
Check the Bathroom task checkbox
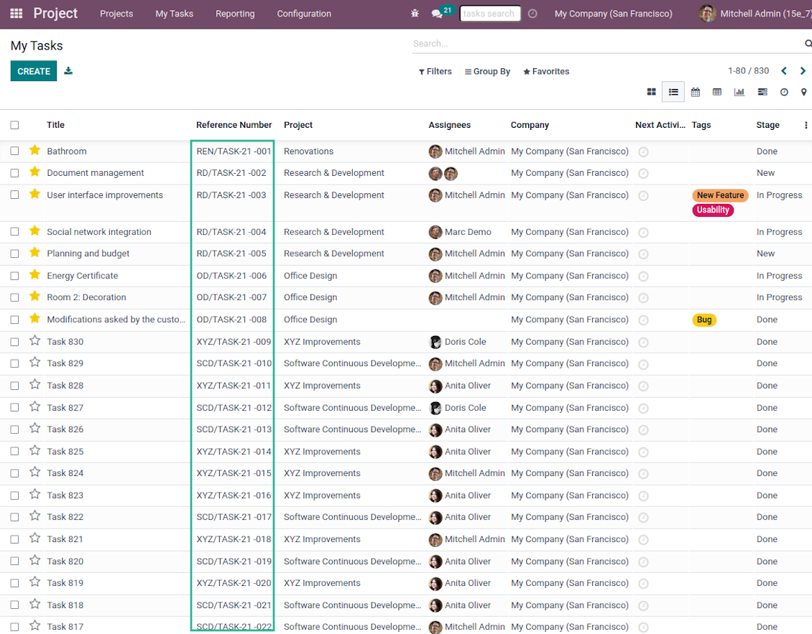14,151
